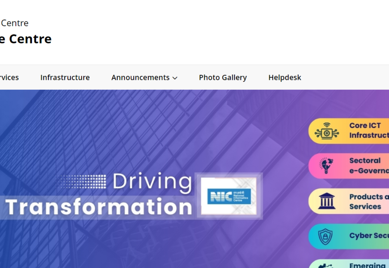Open the Cyber Security card
This screenshot has width=389, height=268.
tap(349, 237)
